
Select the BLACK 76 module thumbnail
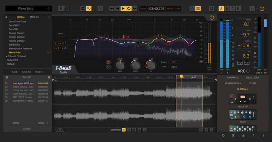pyautogui.click(x=242, y=98)
